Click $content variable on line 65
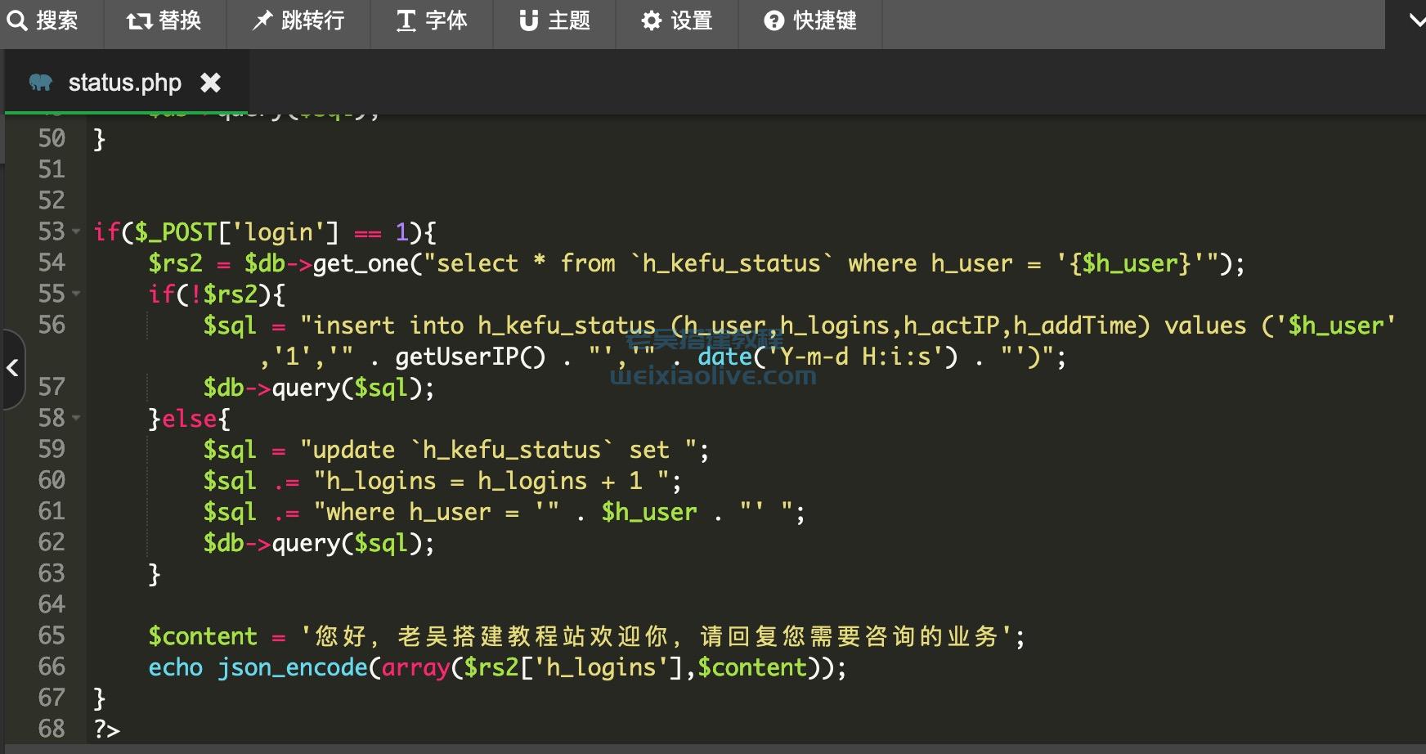Image resolution: width=1426 pixels, height=754 pixels. click(203, 636)
